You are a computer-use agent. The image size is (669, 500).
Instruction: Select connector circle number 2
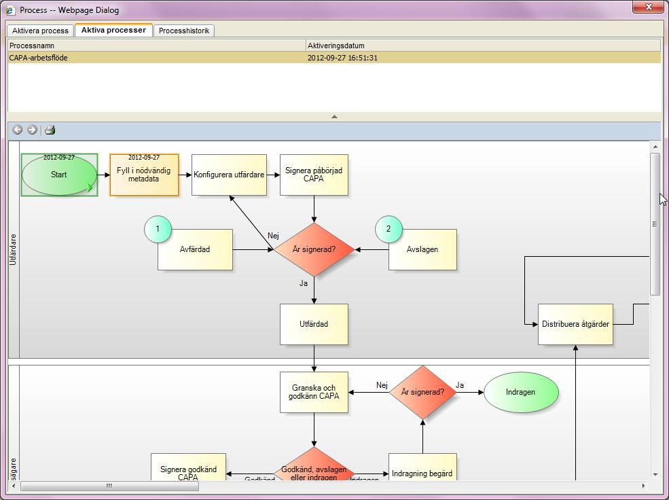pos(388,229)
